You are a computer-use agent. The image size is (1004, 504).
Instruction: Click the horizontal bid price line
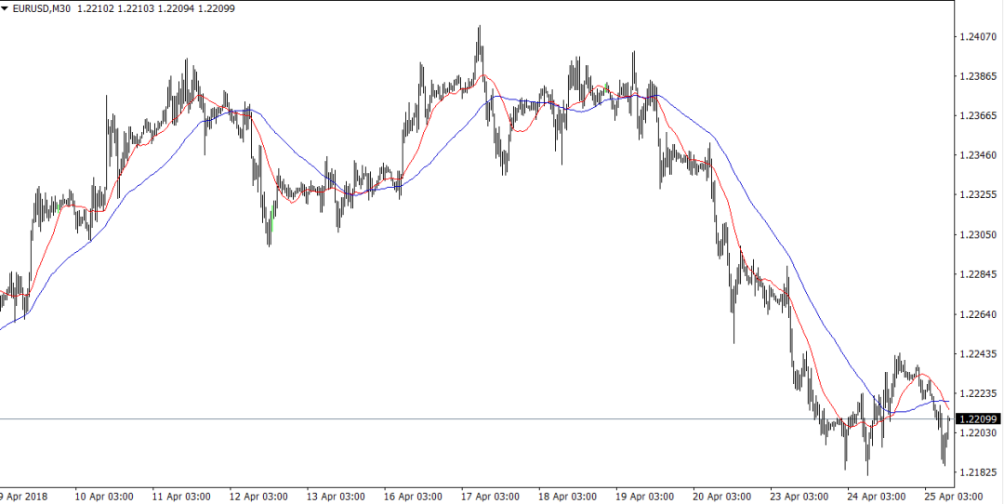465,418
